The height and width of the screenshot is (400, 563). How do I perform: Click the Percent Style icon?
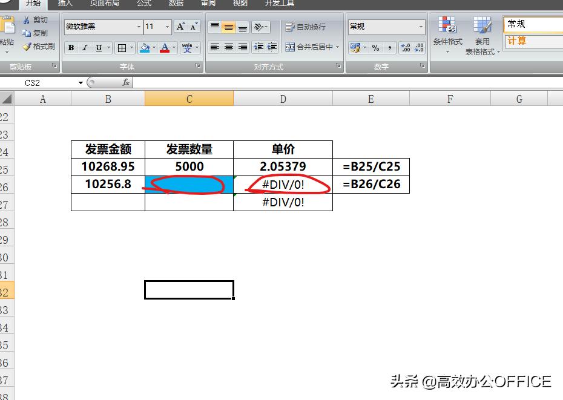click(375, 47)
